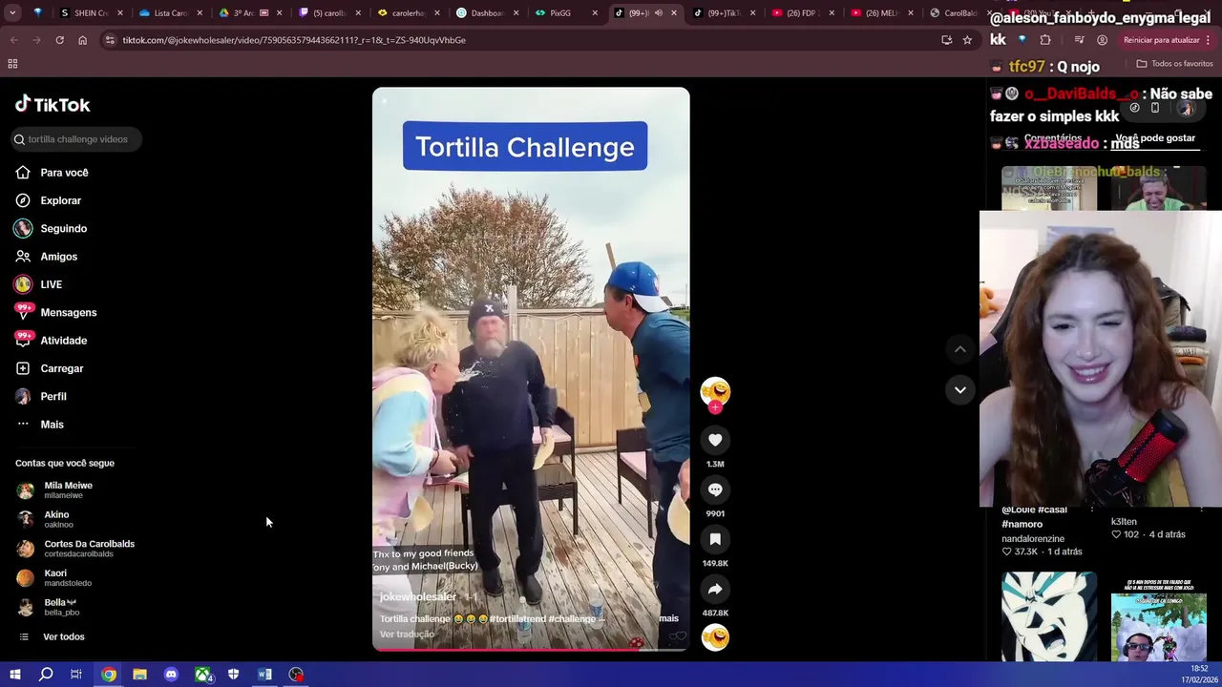This screenshot has width=1222, height=687.
Task: Seek on the video progress bar
Action: [x=531, y=649]
